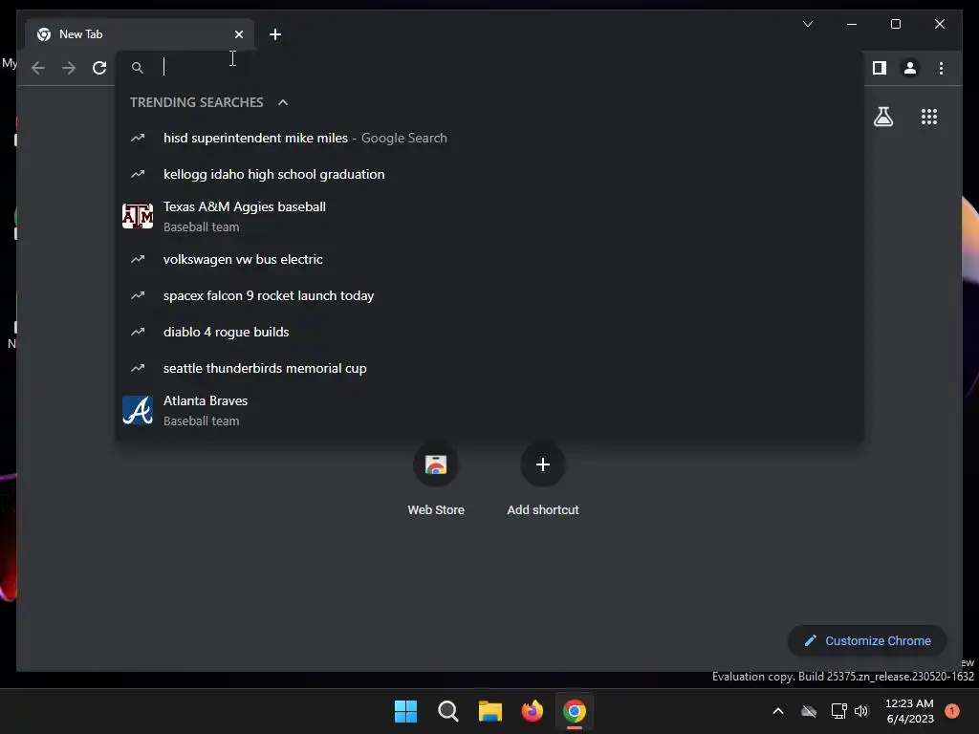This screenshot has width=979, height=734.
Task: Open Windows taskbar search
Action: (x=447, y=711)
